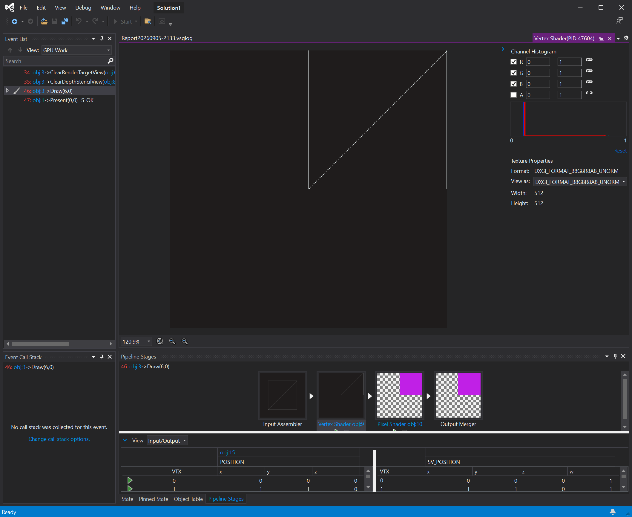
Task: Pin the Vertex Shader tab
Action: pos(602,39)
